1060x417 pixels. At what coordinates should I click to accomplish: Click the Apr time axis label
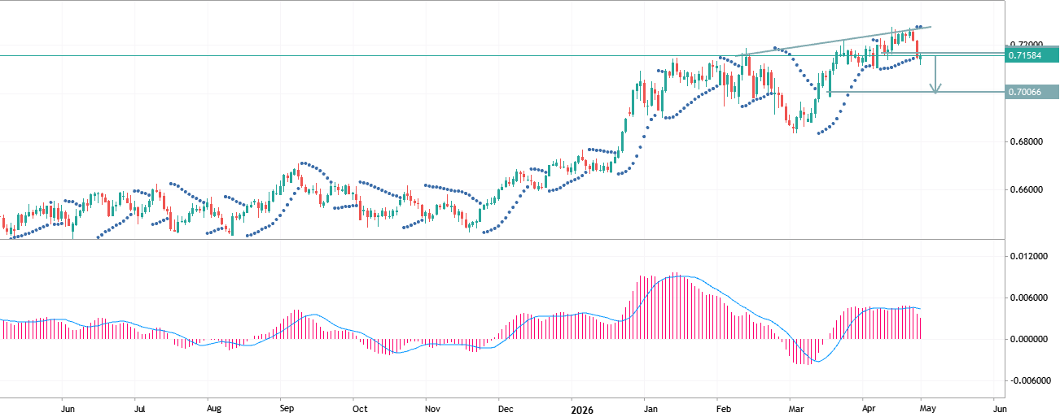869,410
